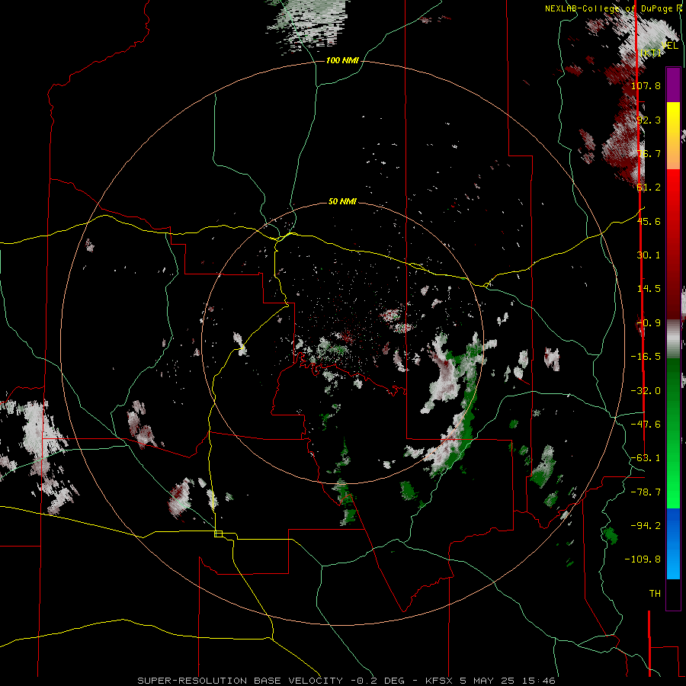Select the 92.3 value on velocity scale

pos(649,120)
